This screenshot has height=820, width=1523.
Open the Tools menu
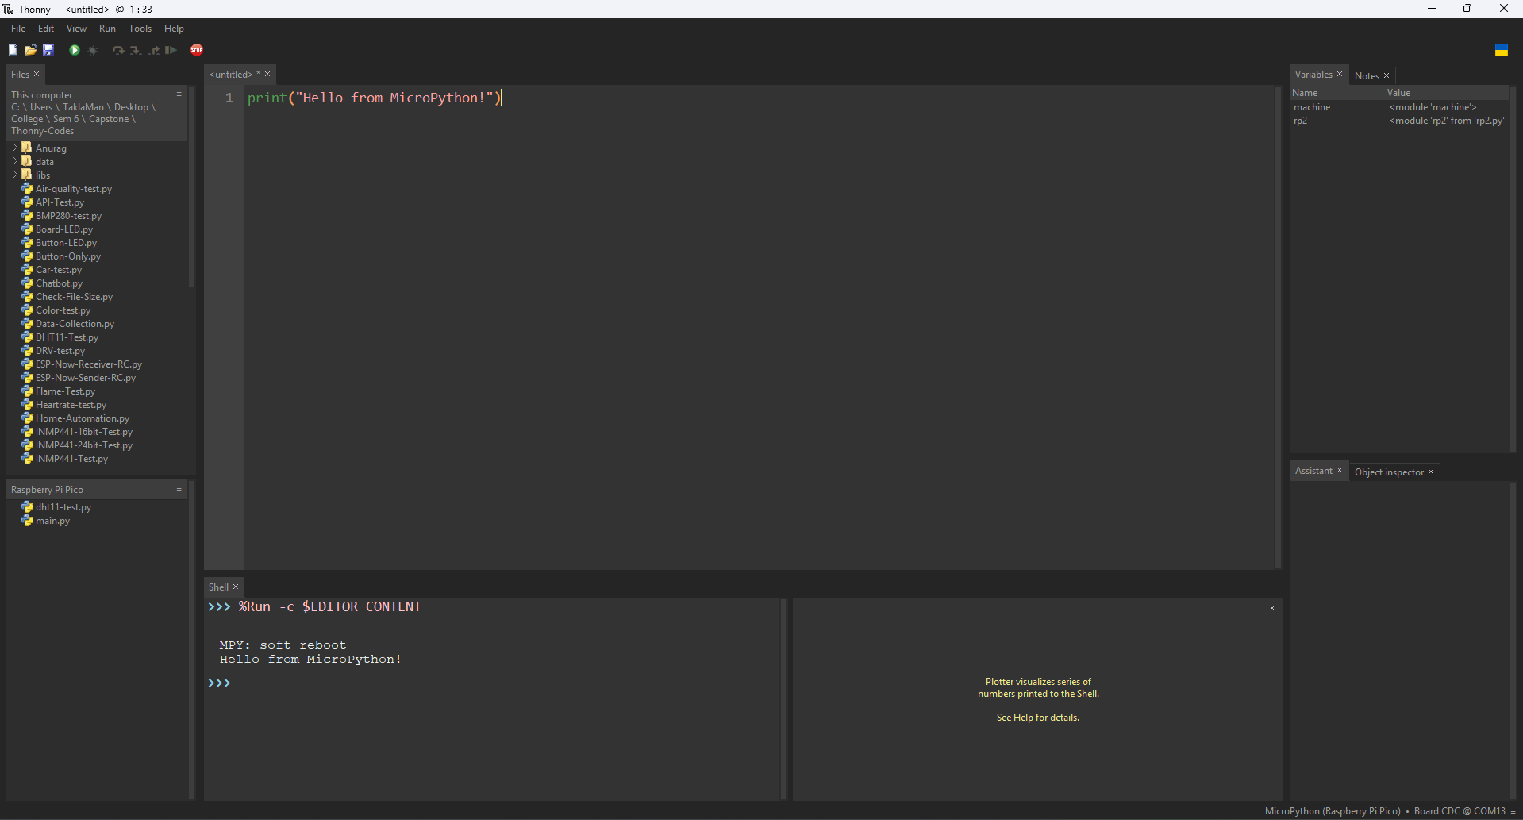click(x=140, y=29)
